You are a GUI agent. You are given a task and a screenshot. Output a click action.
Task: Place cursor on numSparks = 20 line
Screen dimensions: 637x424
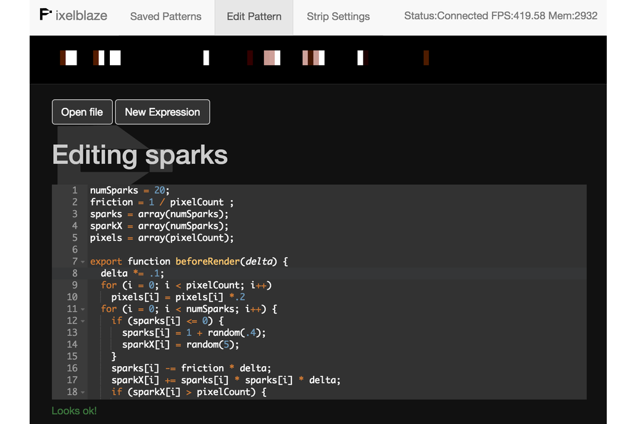[x=130, y=190]
